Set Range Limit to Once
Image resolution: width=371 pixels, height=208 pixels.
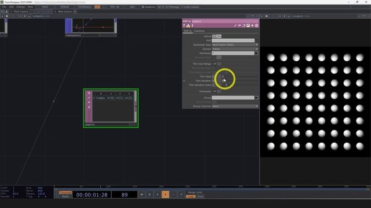tap(200, 196)
